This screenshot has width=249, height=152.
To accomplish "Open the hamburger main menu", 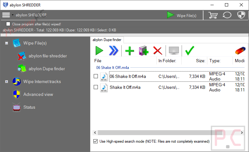I will [6, 15].
